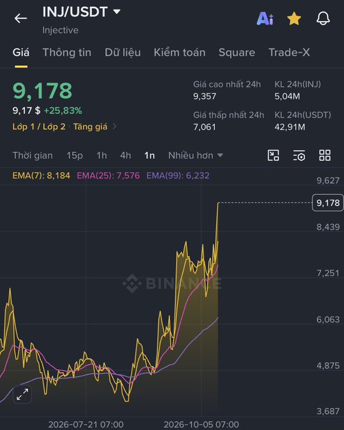The height and width of the screenshot is (430, 344).
Task: Open Lớp 1 / Lớp 2 category link
Action: pyautogui.click(x=39, y=127)
